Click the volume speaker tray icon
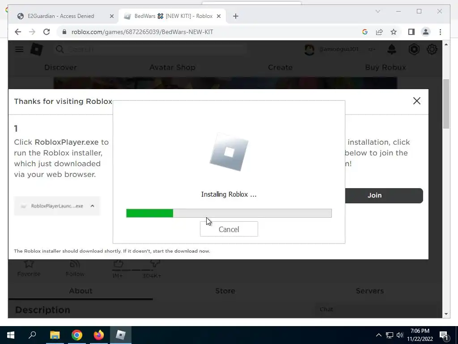The height and width of the screenshot is (344, 458). pos(400,335)
